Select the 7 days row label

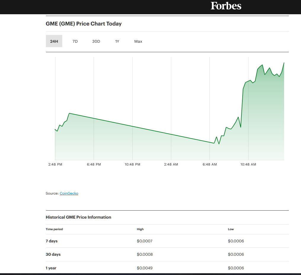coord(52,241)
